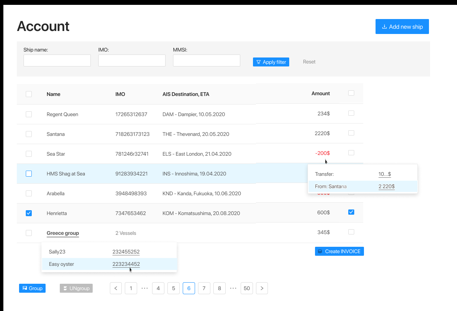Focus the MMSI filter text box
The image size is (457, 311).
click(207, 60)
